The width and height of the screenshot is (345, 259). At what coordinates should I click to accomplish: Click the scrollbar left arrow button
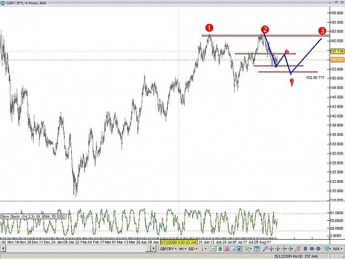[x=3, y=249]
